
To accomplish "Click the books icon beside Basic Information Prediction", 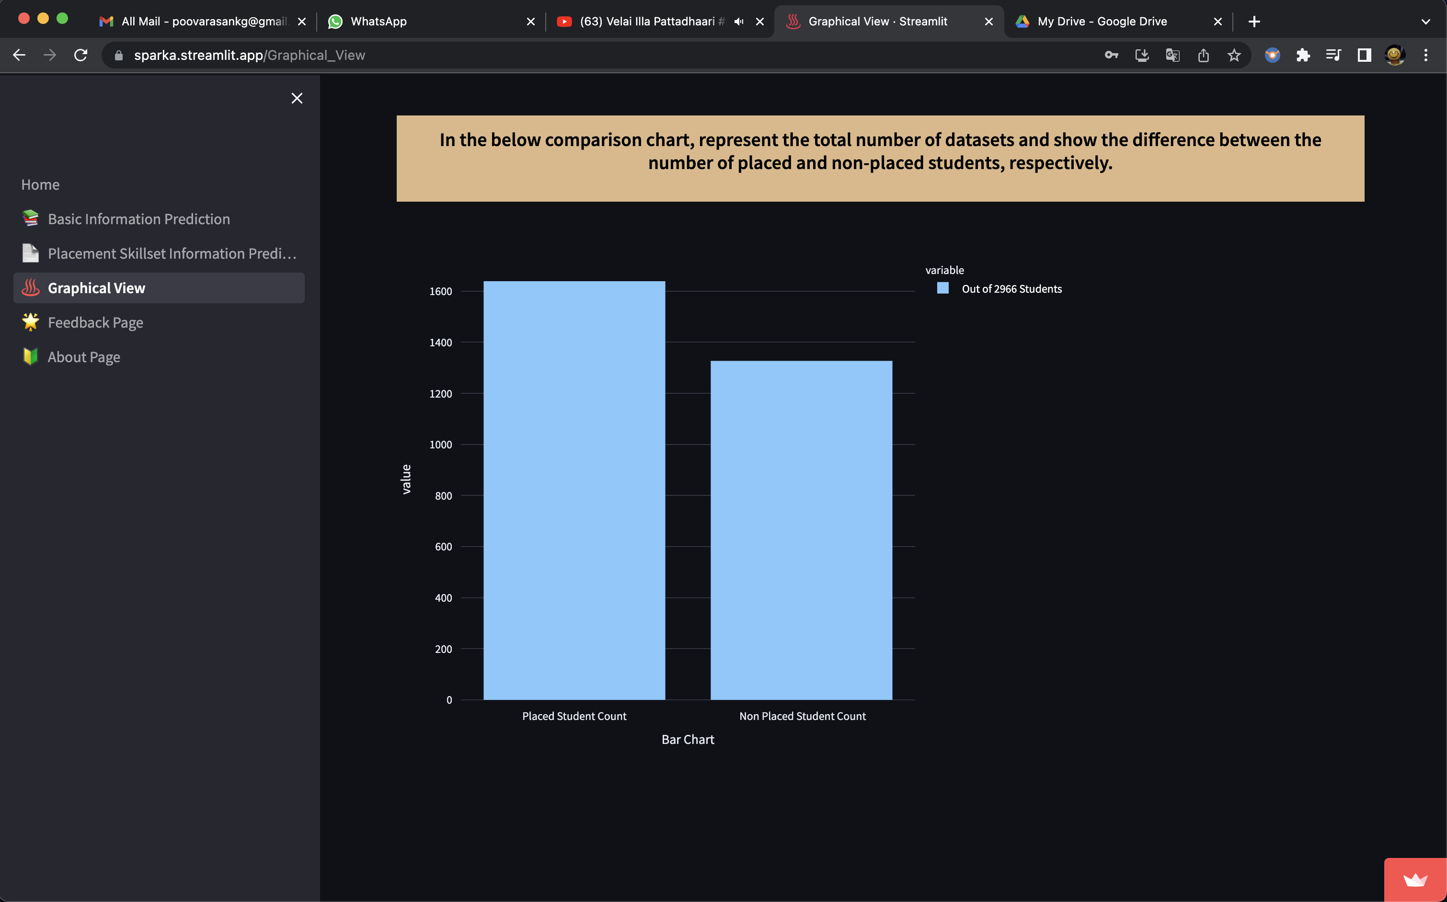I will (30, 218).
